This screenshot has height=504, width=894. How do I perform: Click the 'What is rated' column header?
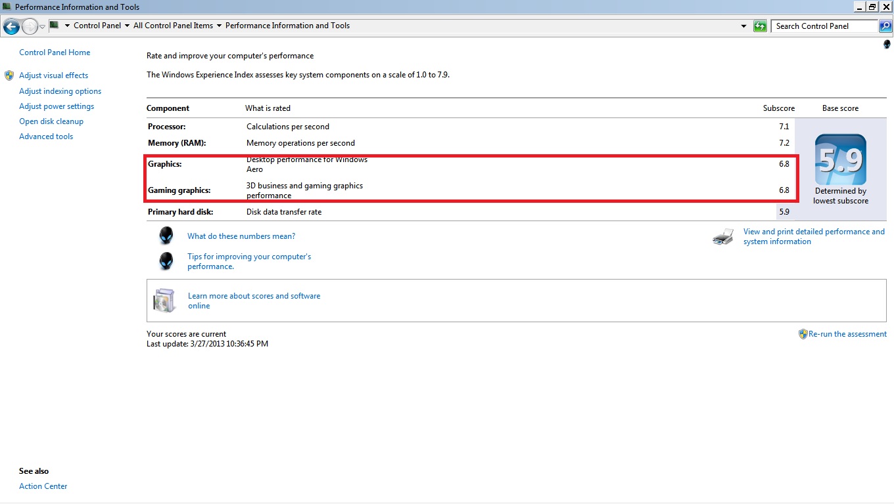coord(268,108)
